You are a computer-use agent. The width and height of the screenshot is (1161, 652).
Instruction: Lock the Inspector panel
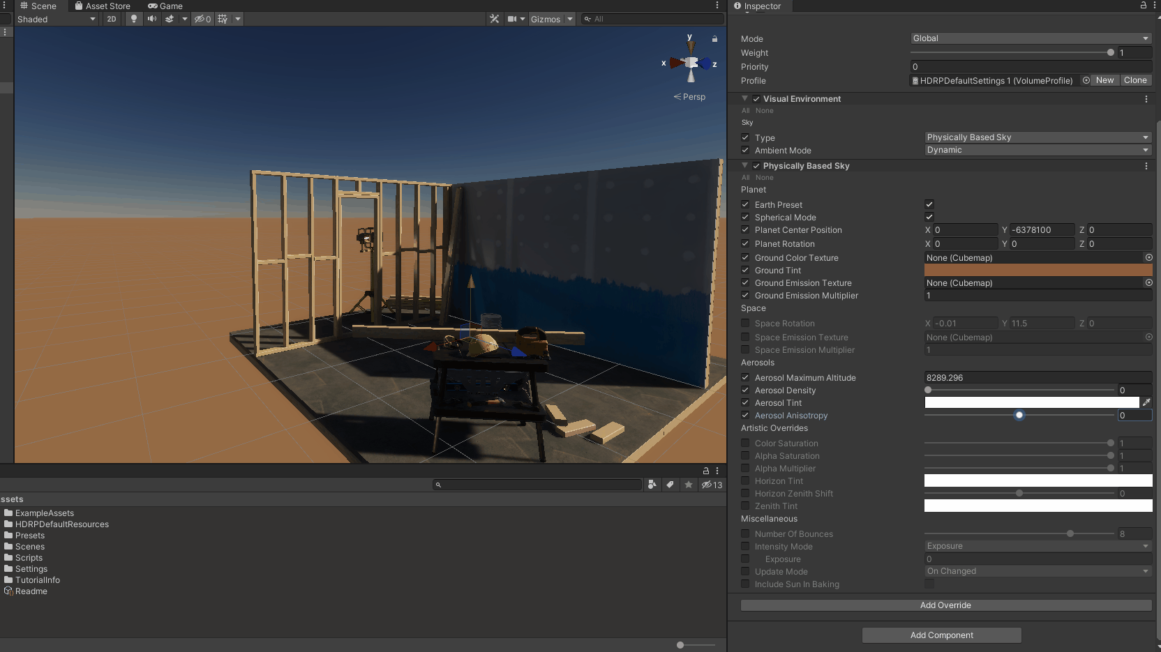click(1143, 6)
